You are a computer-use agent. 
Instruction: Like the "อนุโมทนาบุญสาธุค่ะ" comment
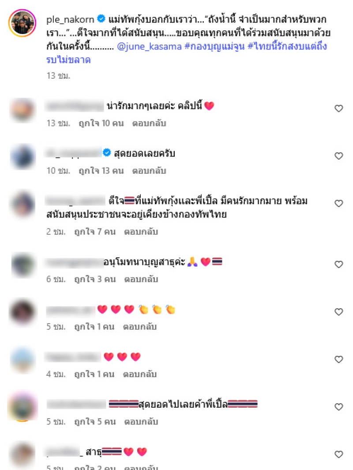click(x=338, y=264)
